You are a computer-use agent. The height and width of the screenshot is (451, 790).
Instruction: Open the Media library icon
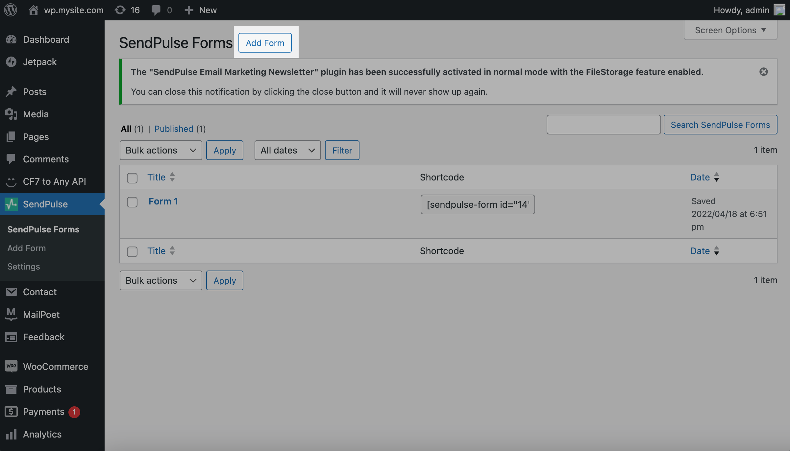click(x=11, y=114)
